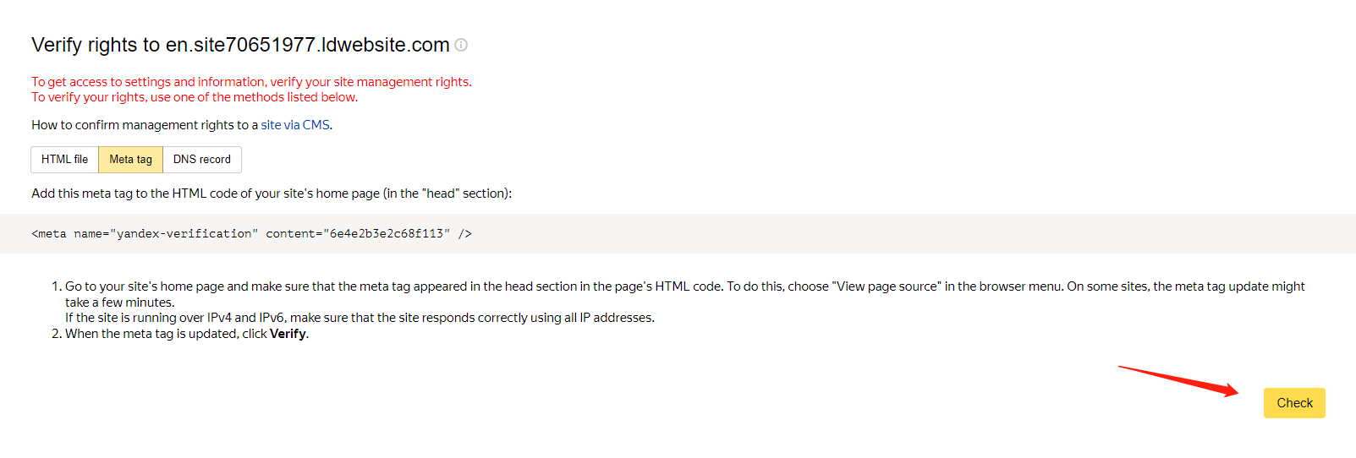Click the "Verify rights to" page heading
This screenshot has height=458, width=1356.
pos(96,45)
